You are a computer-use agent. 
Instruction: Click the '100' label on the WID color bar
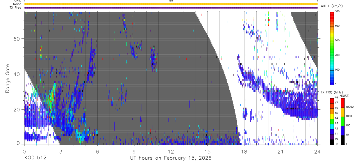tap(338, 70)
